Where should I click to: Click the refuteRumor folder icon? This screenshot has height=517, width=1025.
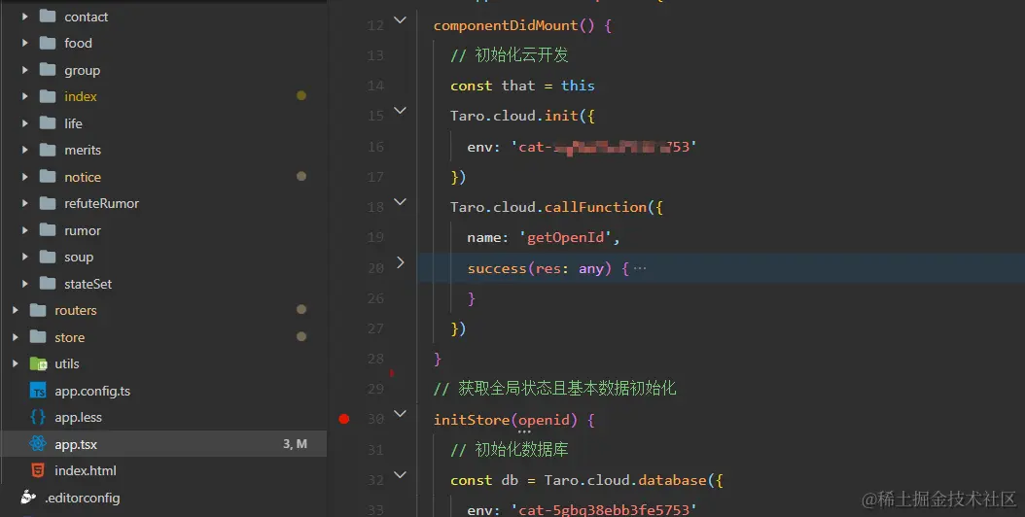tap(48, 203)
